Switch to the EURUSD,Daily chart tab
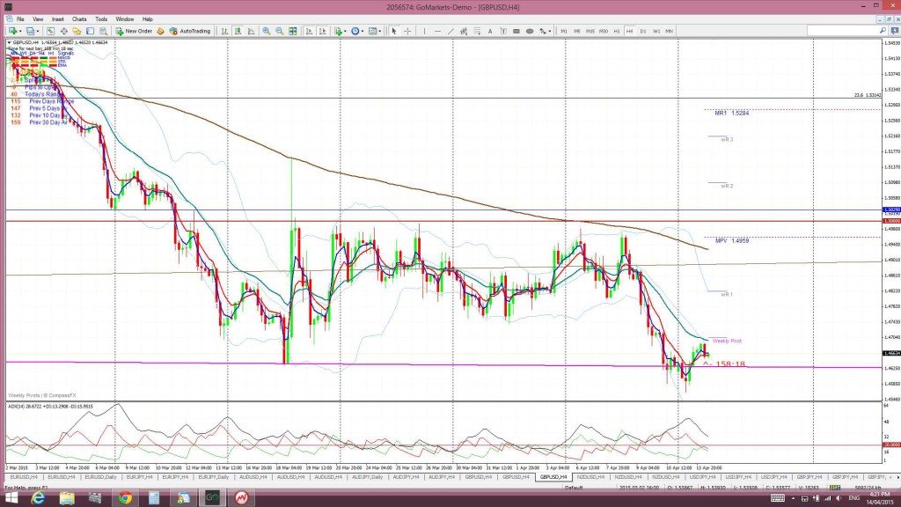901x507 pixels. click(100, 477)
